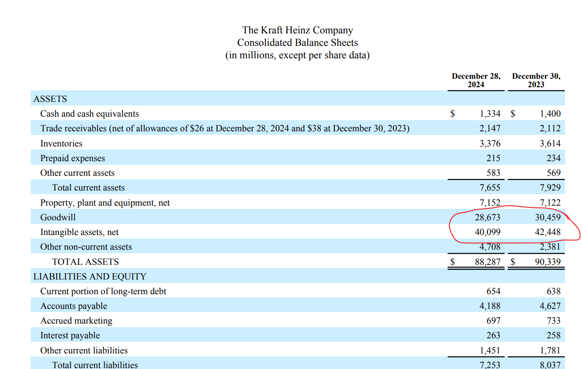Click the title 'The Kraft Heinz Company'

pos(297,30)
